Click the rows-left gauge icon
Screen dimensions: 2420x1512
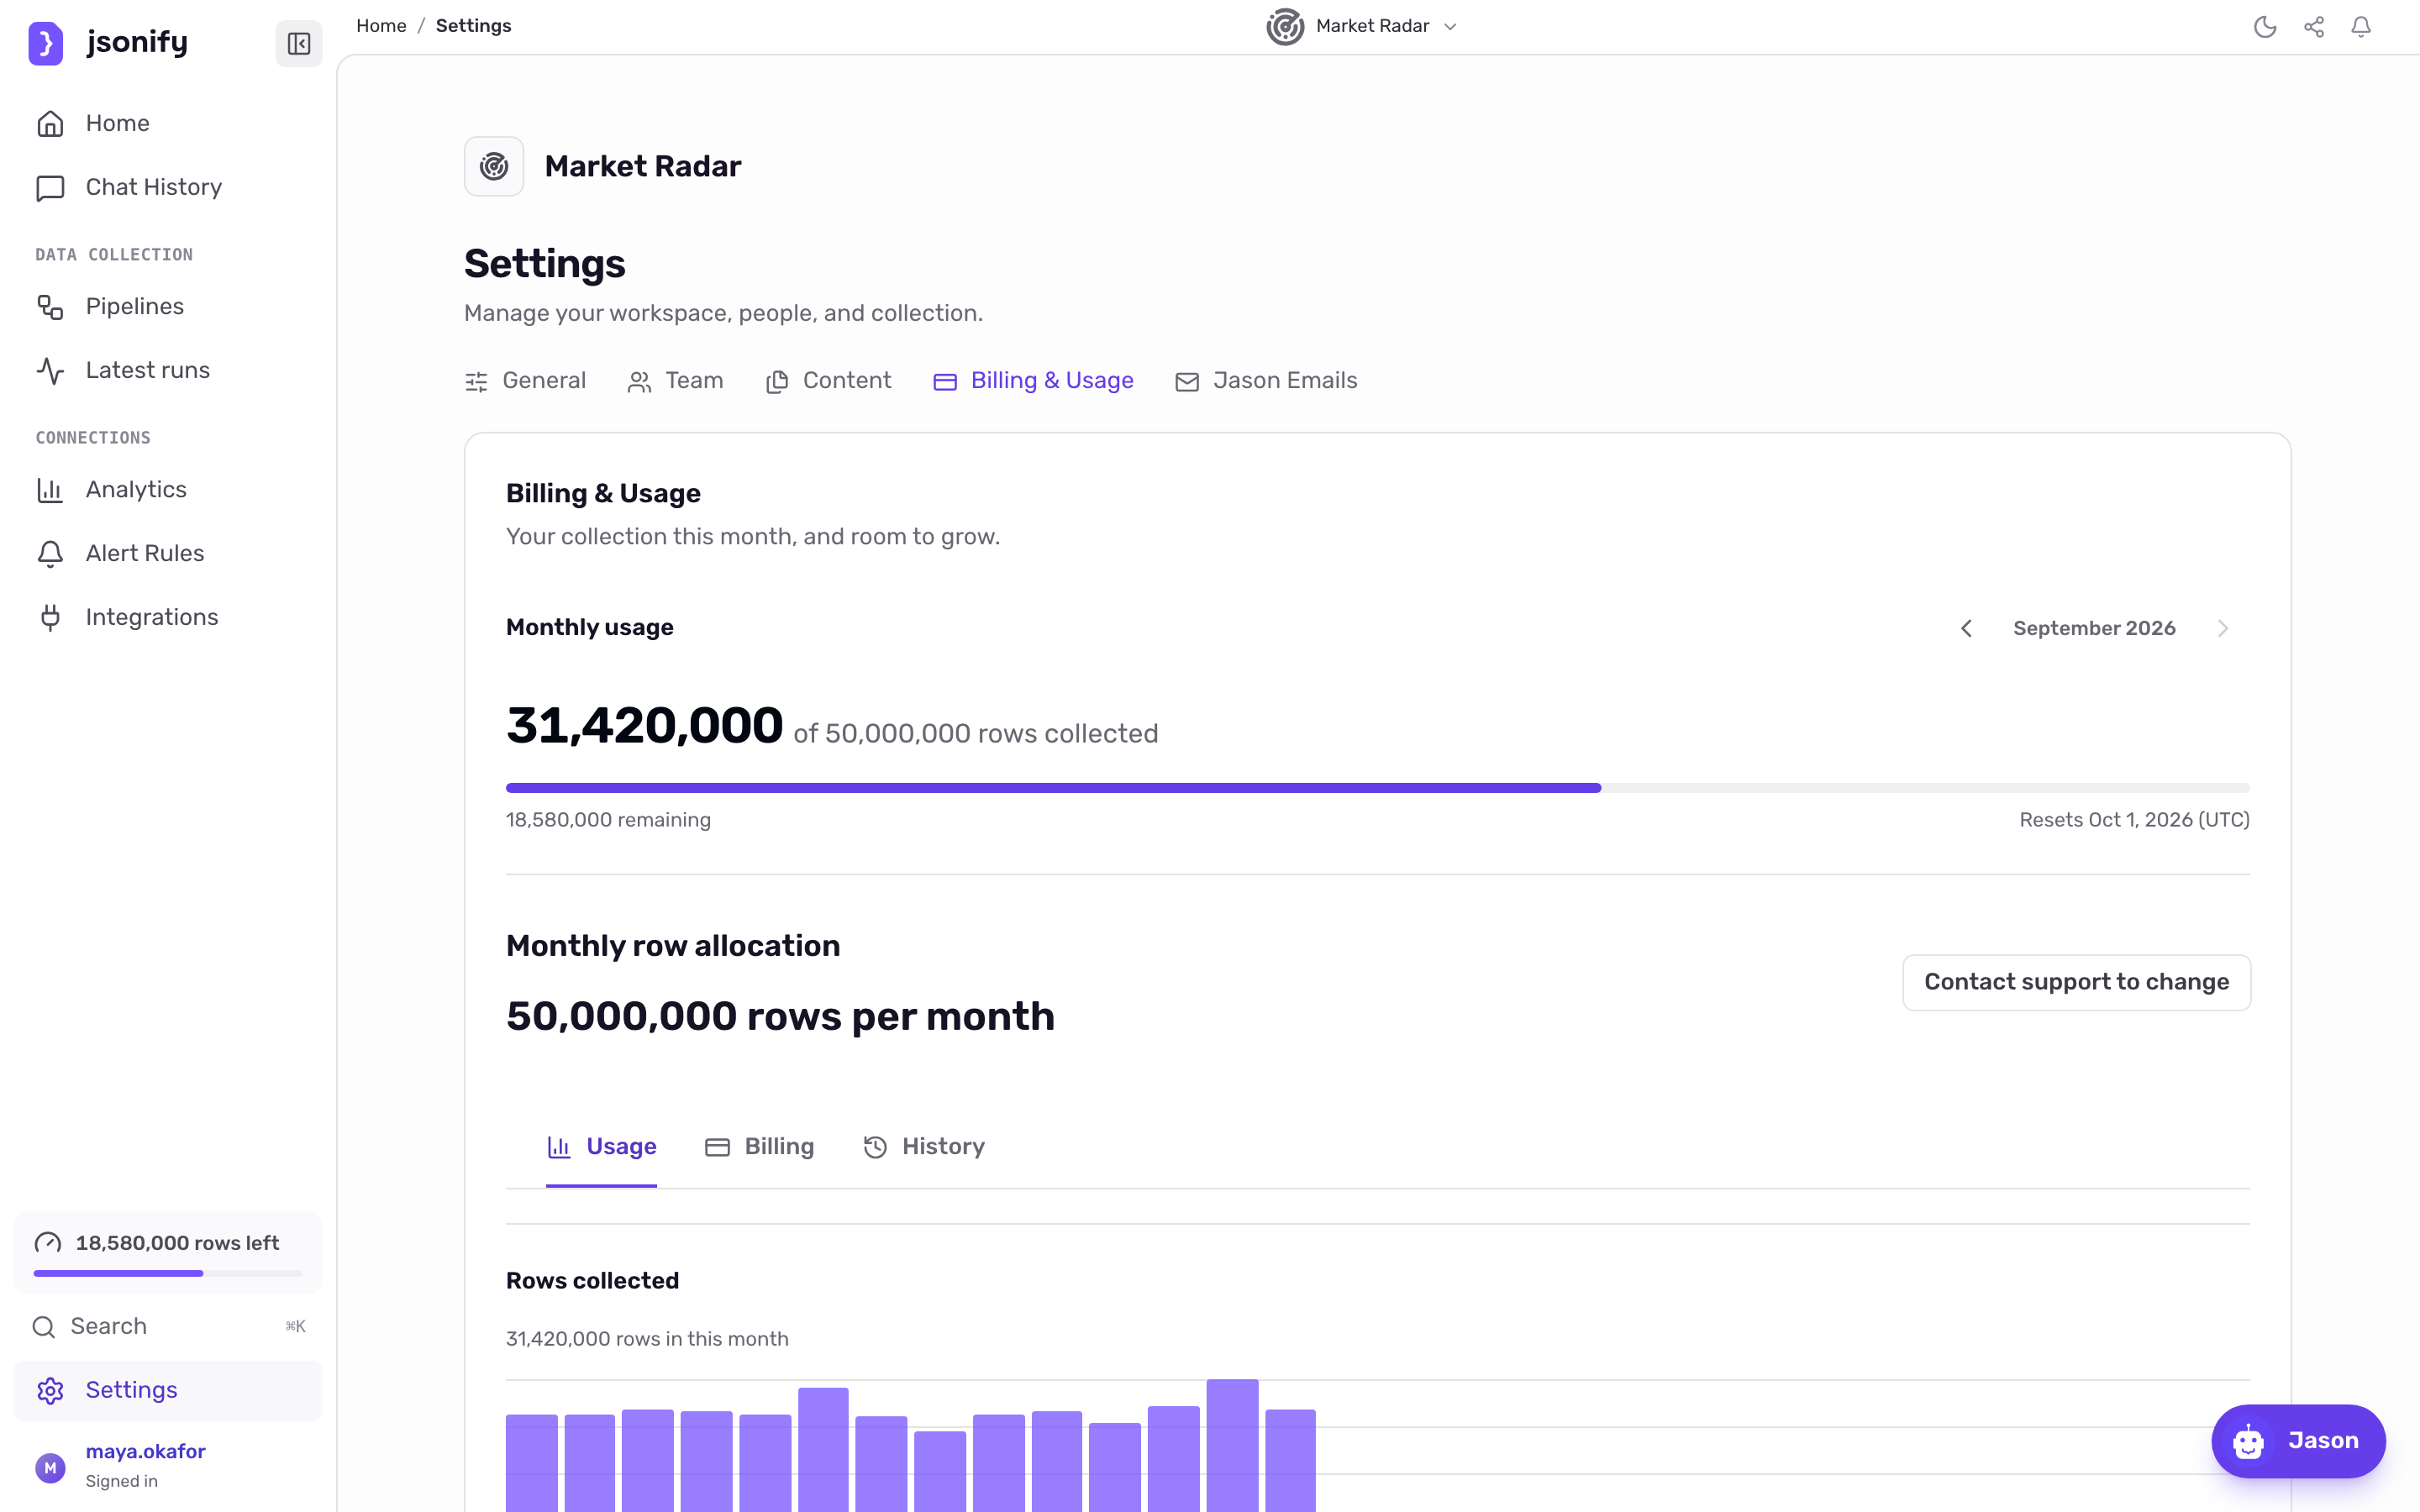(x=48, y=1243)
